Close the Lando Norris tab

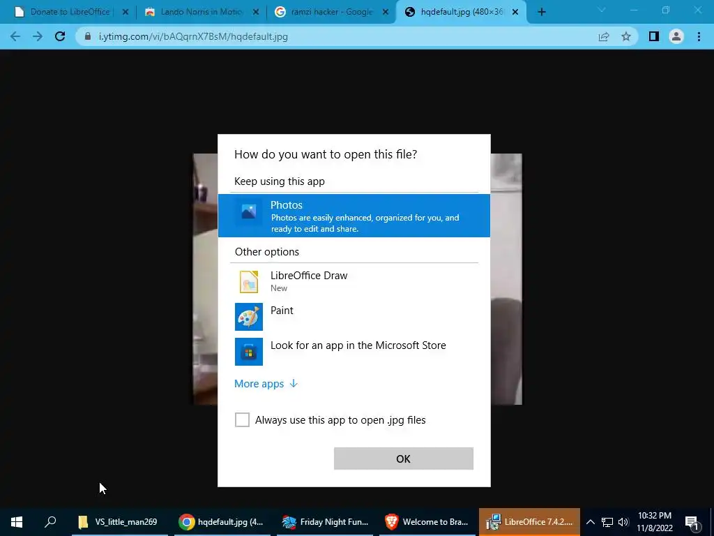[x=255, y=13]
